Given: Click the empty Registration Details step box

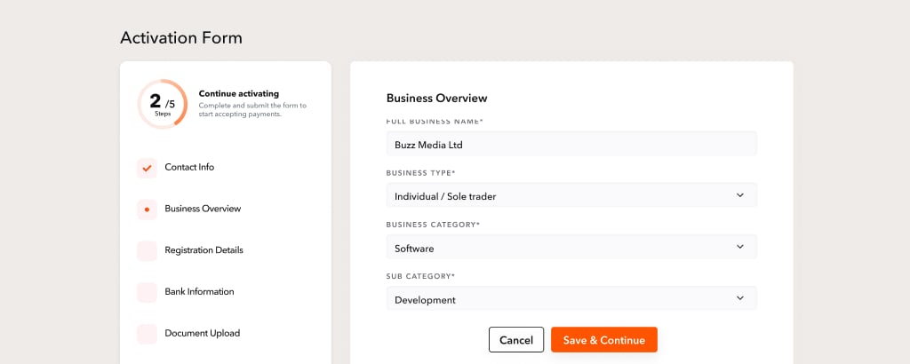Looking at the screenshot, I should click(147, 251).
